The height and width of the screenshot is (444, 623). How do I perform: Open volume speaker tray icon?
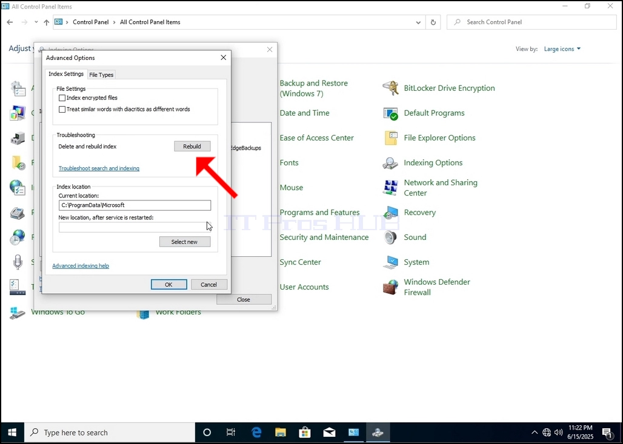(559, 432)
